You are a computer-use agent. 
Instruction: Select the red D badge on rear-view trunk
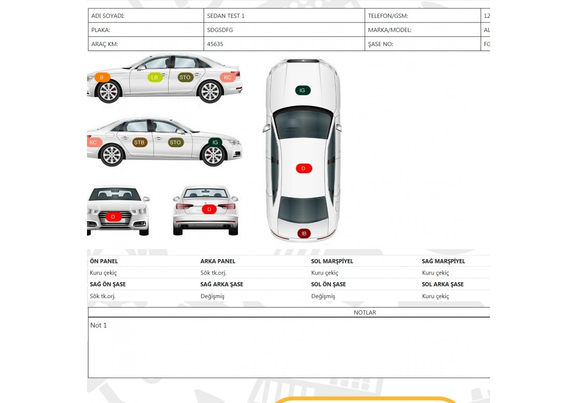point(209,209)
